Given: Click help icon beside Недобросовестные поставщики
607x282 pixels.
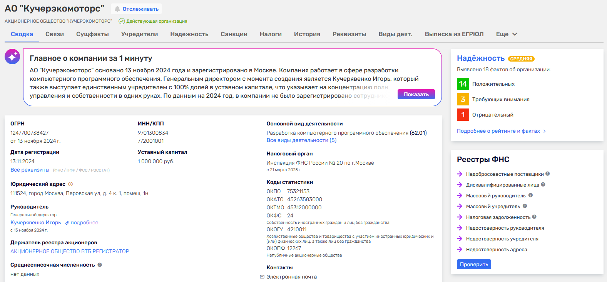Looking at the screenshot, I should pos(547,174).
